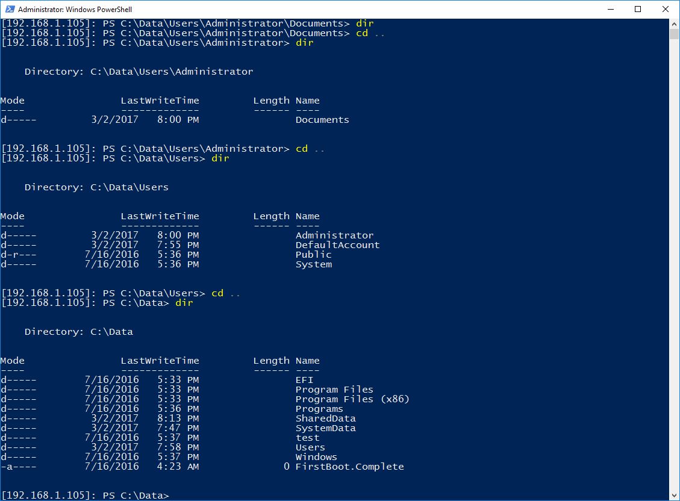Click the 'Directory: C:\Data\Users\Administrator' line
The image size is (680, 501).
[x=139, y=72]
